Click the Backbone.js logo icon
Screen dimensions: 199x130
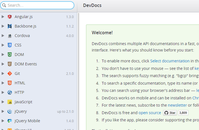10,26
